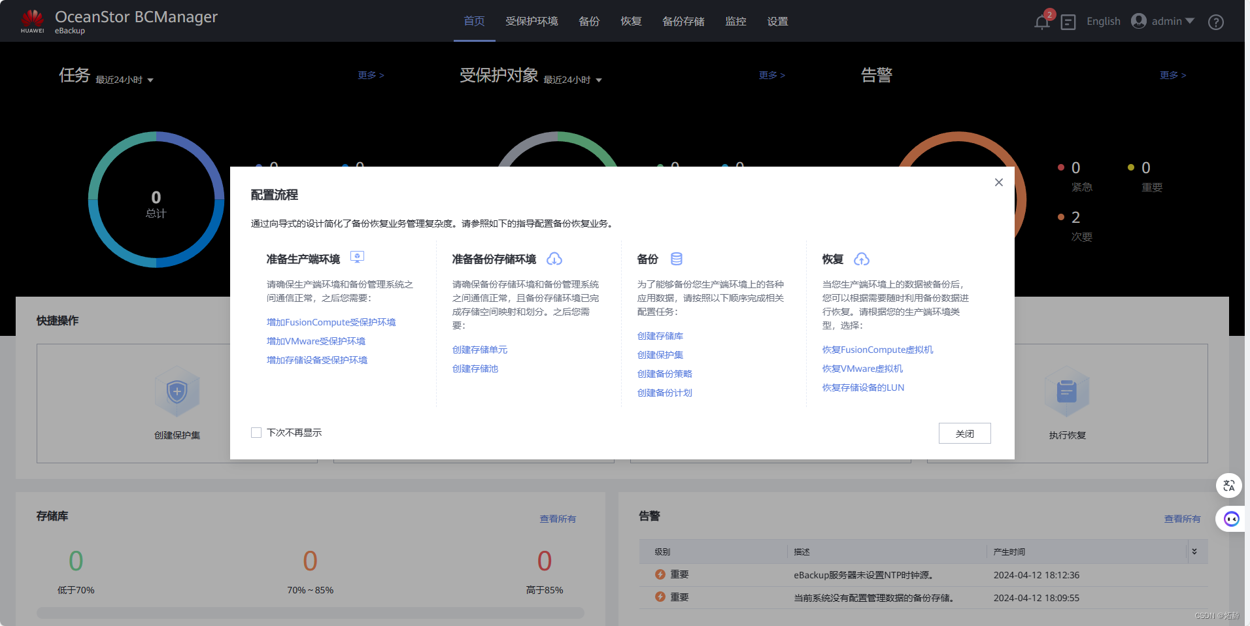Click the desktop icon next to 准备生产端环境
Image resolution: width=1250 pixels, height=626 pixels.
358,257
